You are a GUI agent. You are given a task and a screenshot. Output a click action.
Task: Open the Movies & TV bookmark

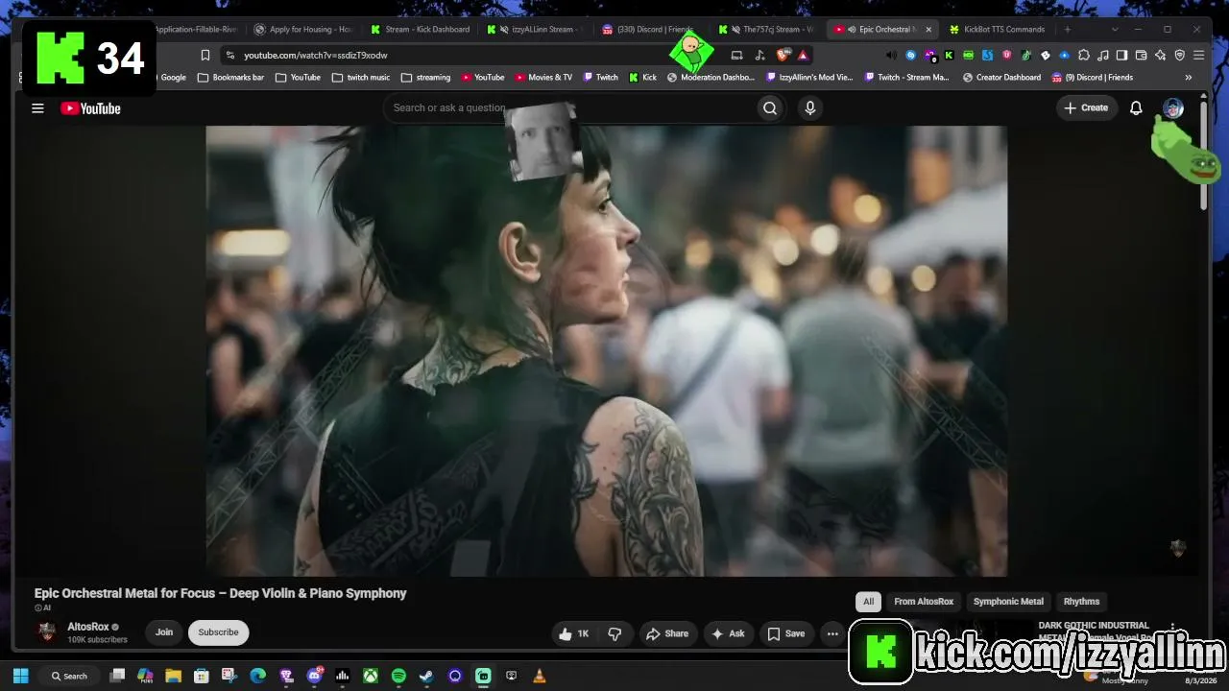tap(543, 78)
